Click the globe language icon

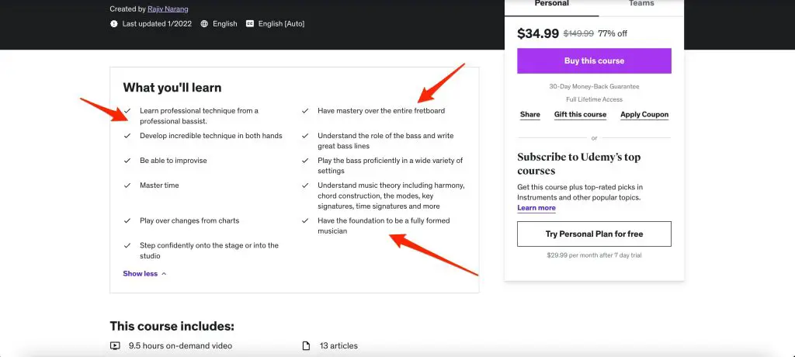point(204,23)
